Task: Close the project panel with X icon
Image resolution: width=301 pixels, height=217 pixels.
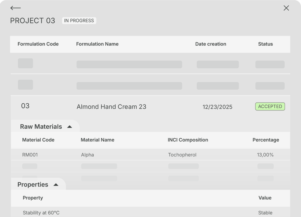Action: pyautogui.click(x=286, y=8)
